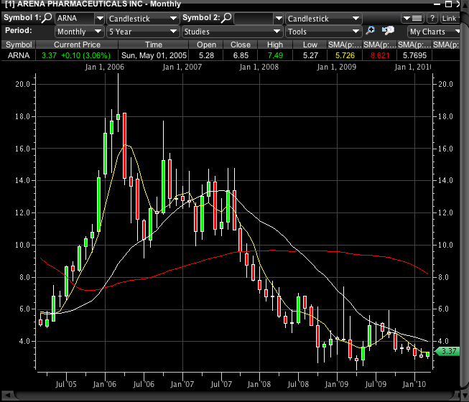Expand the 5 Year range dropdown
469x402 pixels.
point(141,32)
